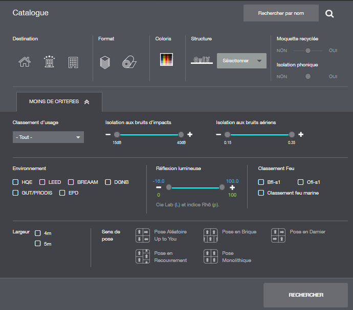This screenshot has width=353, height=310.
Task: Click the 15dB slider handle
Action: click(117, 134)
